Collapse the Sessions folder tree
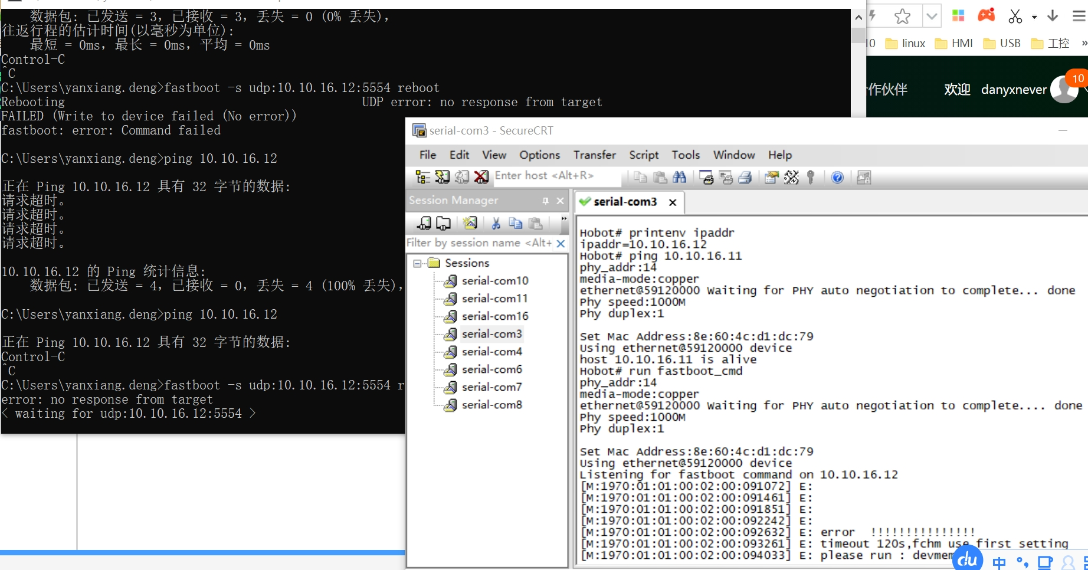The height and width of the screenshot is (570, 1088). [x=418, y=263]
